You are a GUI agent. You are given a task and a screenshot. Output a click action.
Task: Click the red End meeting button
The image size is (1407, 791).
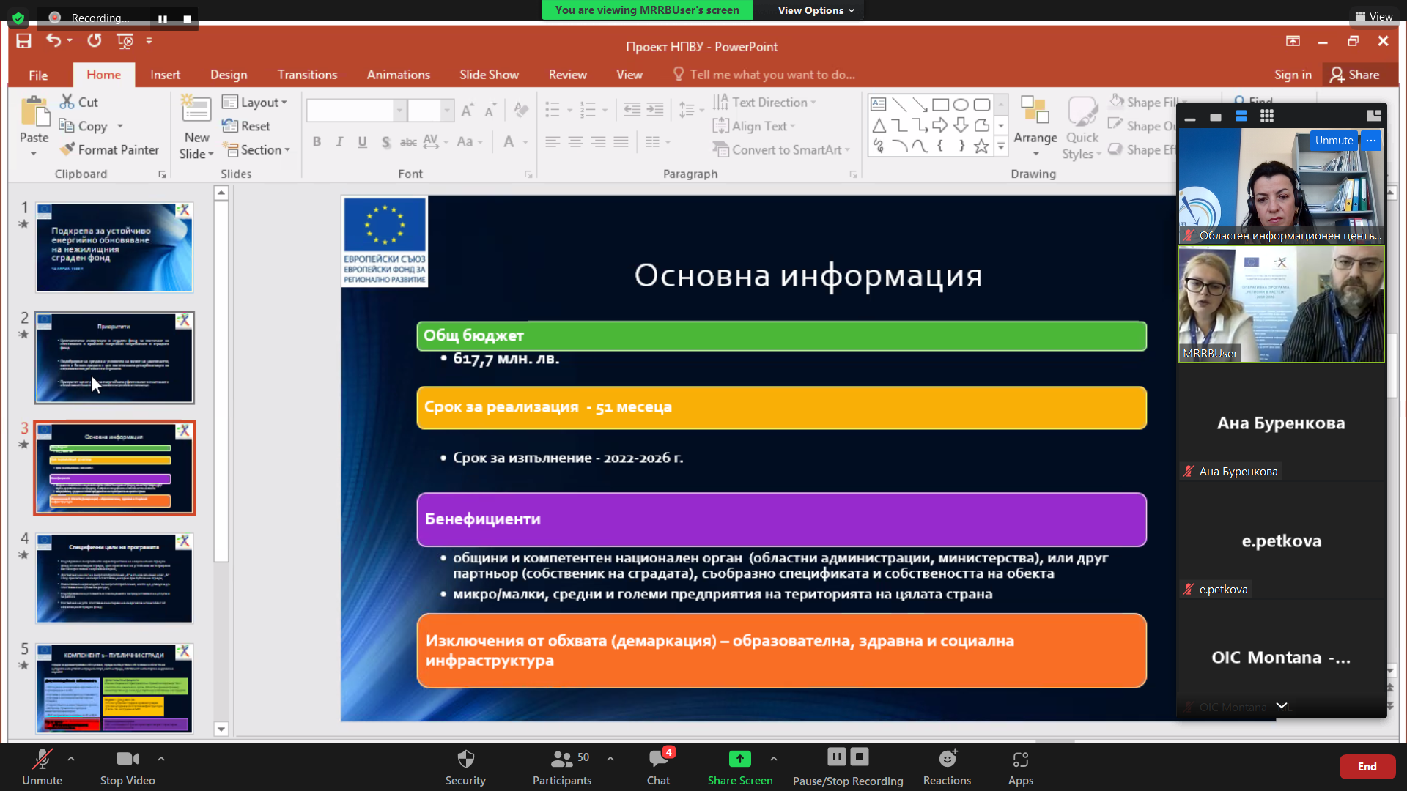(x=1367, y=767)
